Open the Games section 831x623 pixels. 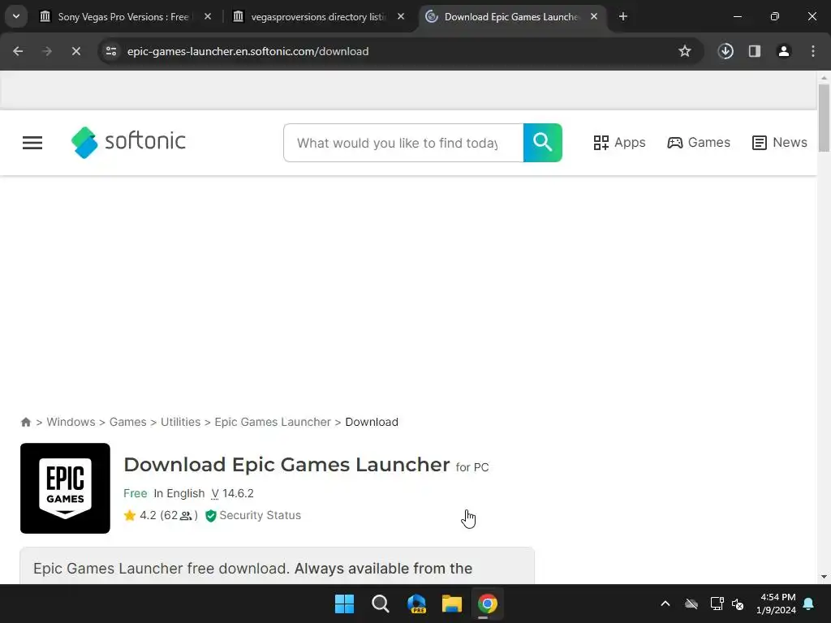(x=699, y=143)
